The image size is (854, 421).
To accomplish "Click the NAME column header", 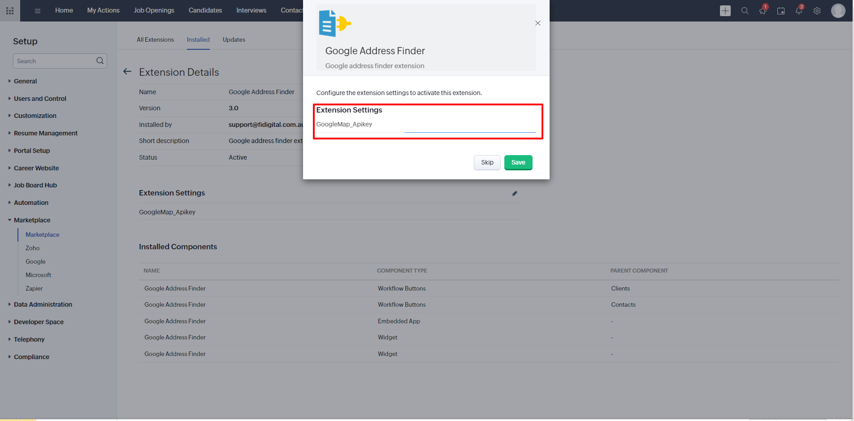I will point(152,271).
